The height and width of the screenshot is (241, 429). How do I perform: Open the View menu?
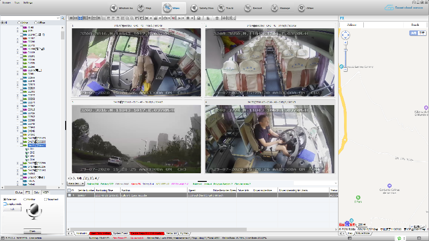pos(17,3)
